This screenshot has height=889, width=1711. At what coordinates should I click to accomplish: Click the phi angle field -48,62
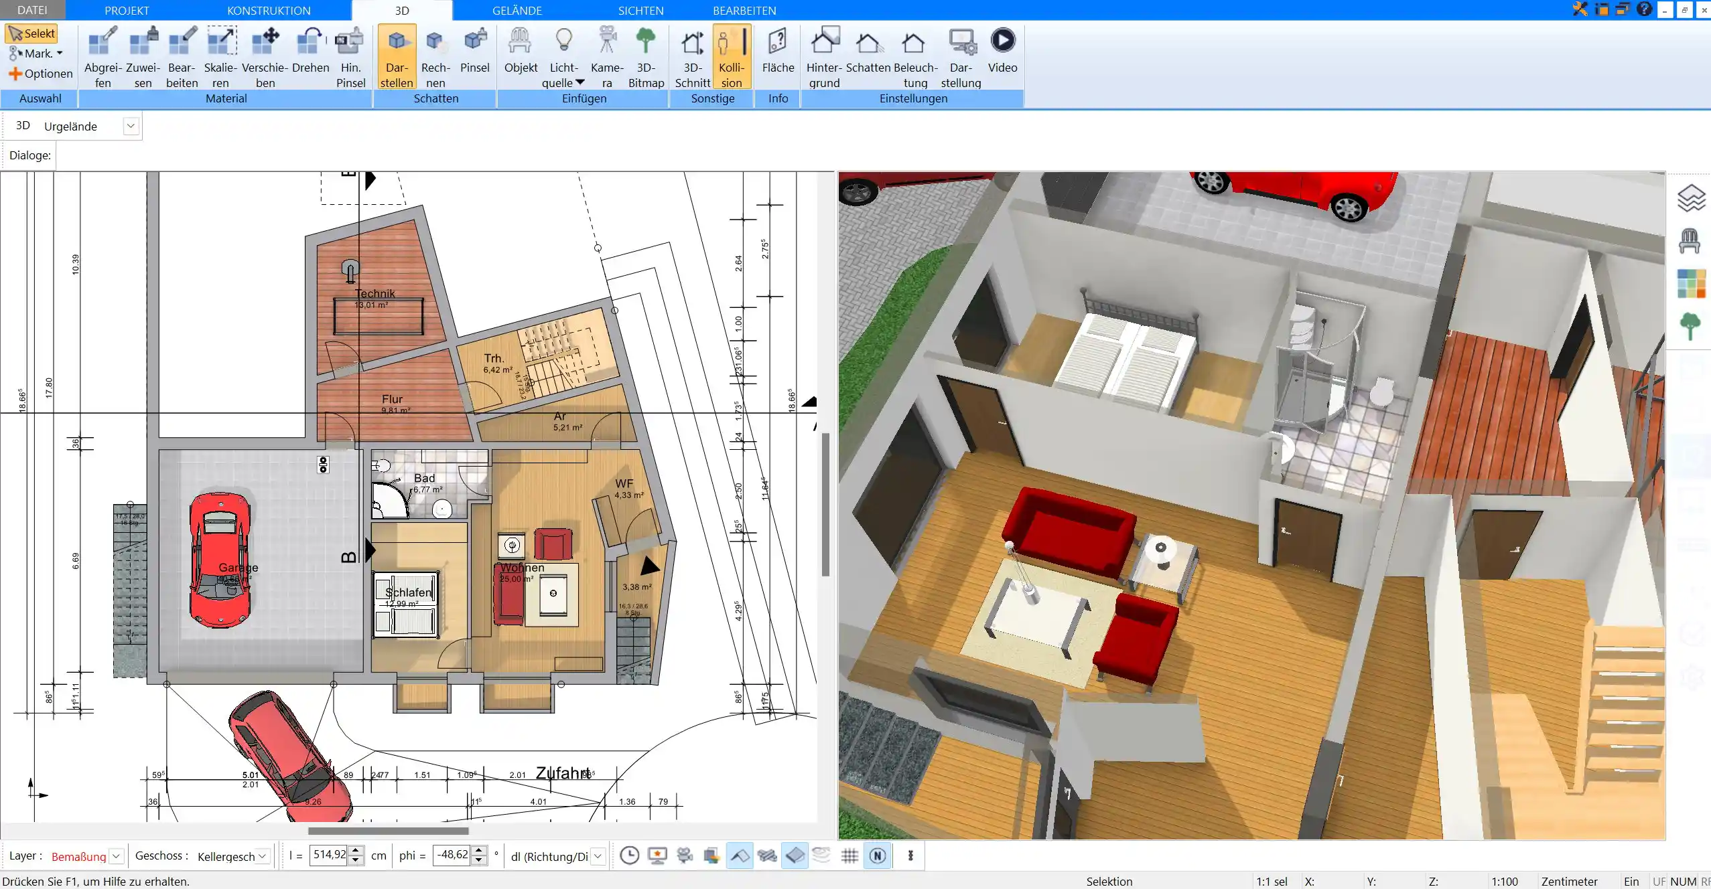coord(452,855)
